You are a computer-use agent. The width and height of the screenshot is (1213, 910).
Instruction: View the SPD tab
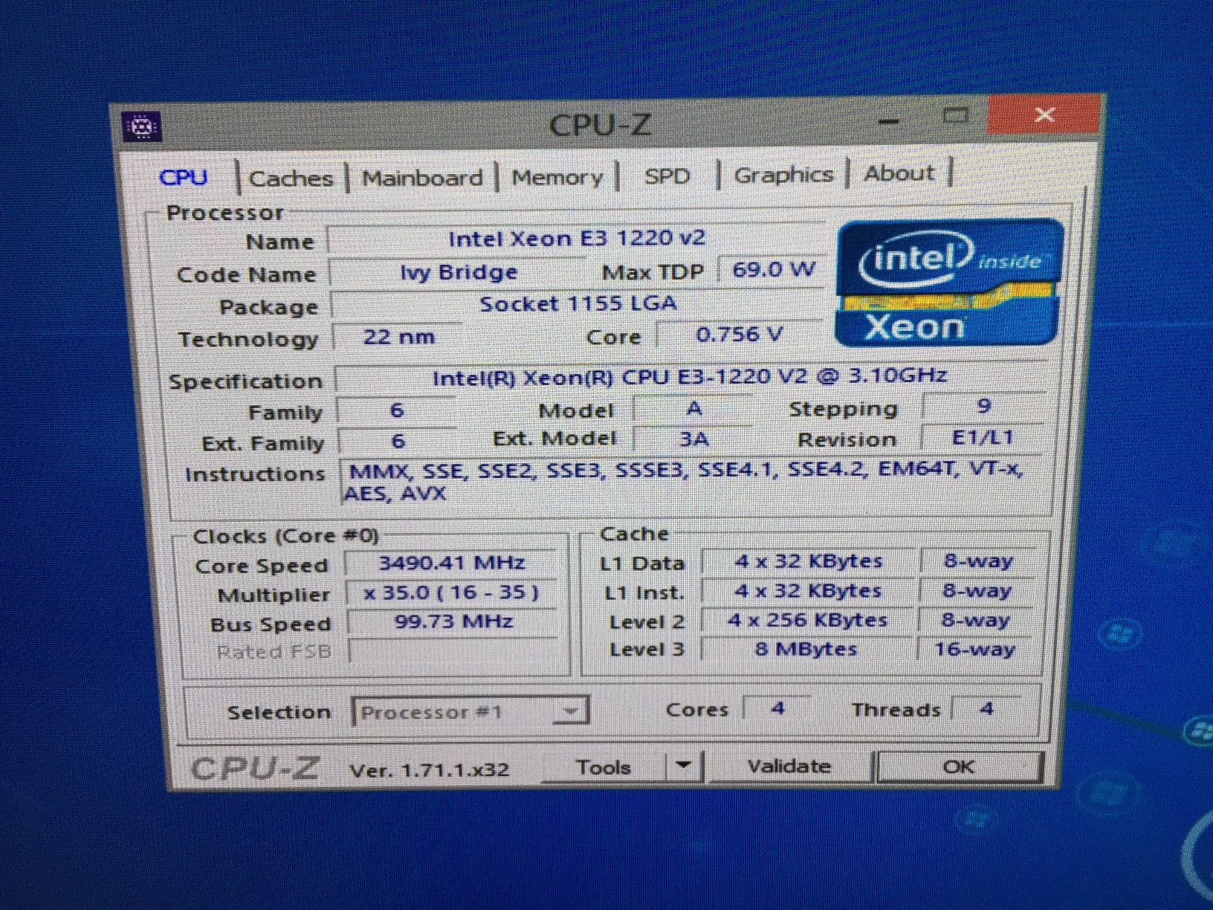pyautogui.click(x=667, y=176)
